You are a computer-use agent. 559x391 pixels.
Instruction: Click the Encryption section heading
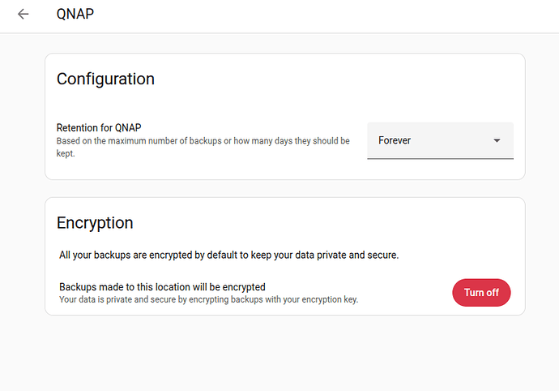(x=95, y=222)
